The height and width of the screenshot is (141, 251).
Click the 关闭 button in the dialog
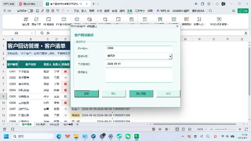coord(168,94)
